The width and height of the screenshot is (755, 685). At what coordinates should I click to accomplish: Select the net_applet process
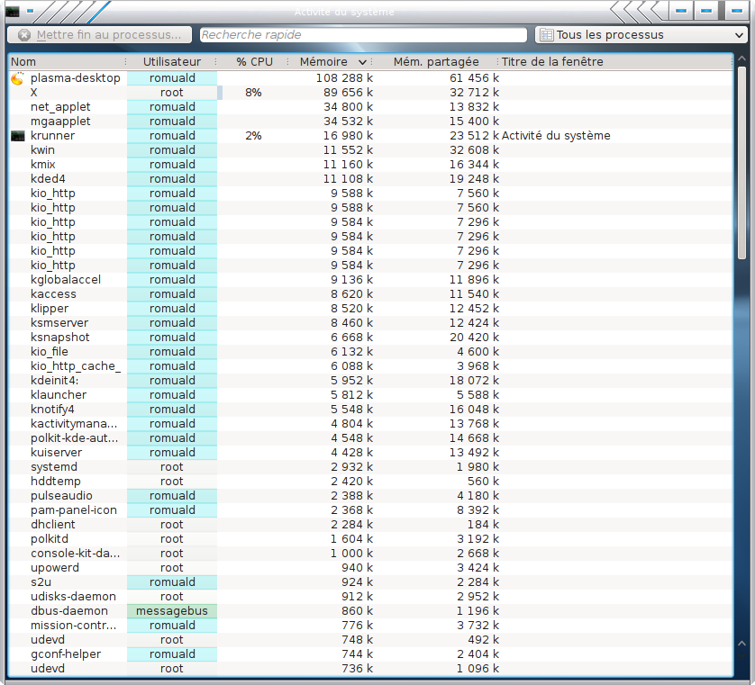coord(60,107)
